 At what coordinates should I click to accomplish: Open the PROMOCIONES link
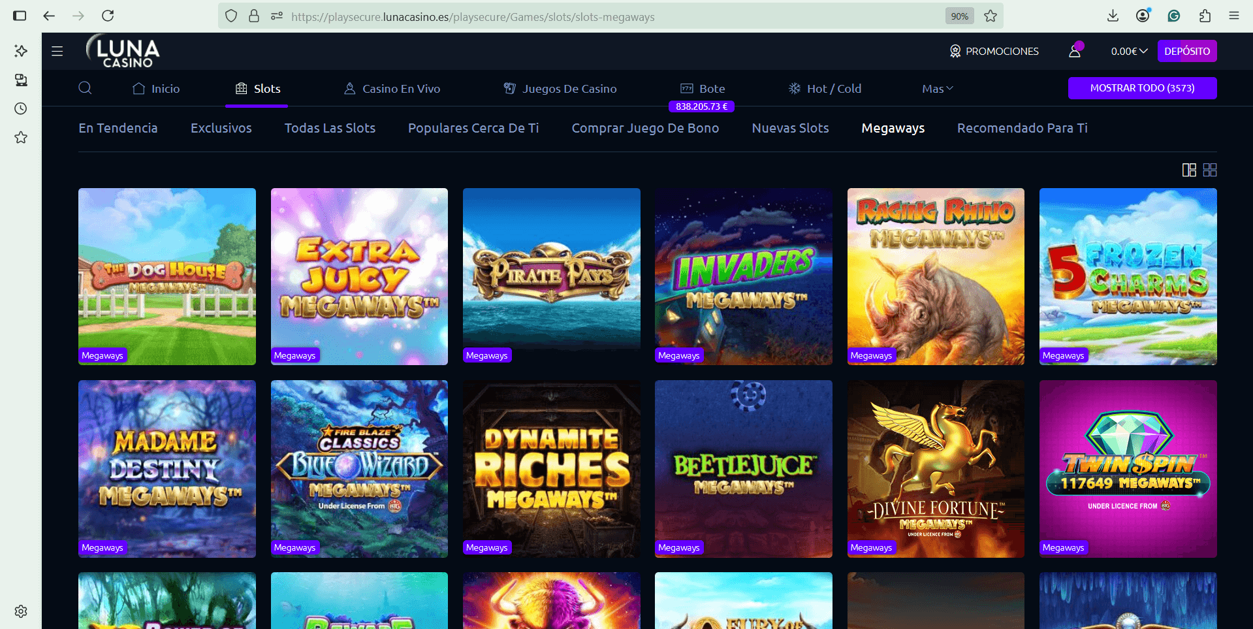994,51
